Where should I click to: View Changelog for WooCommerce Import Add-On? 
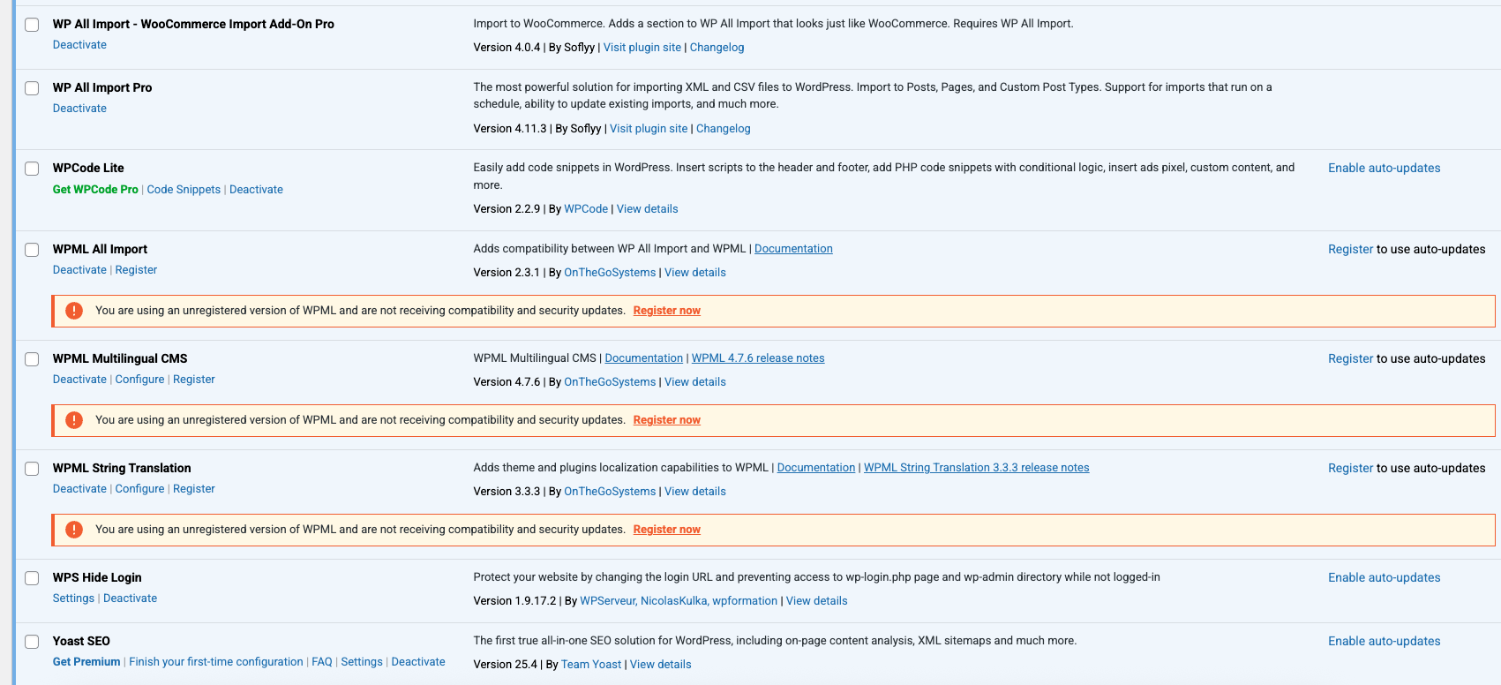[717, 48]
